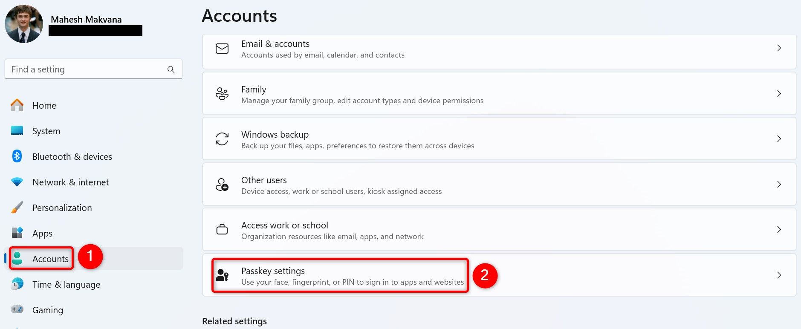Click the Personalization paintbrush icon
The image size is (801, 329).
point(17,208)
